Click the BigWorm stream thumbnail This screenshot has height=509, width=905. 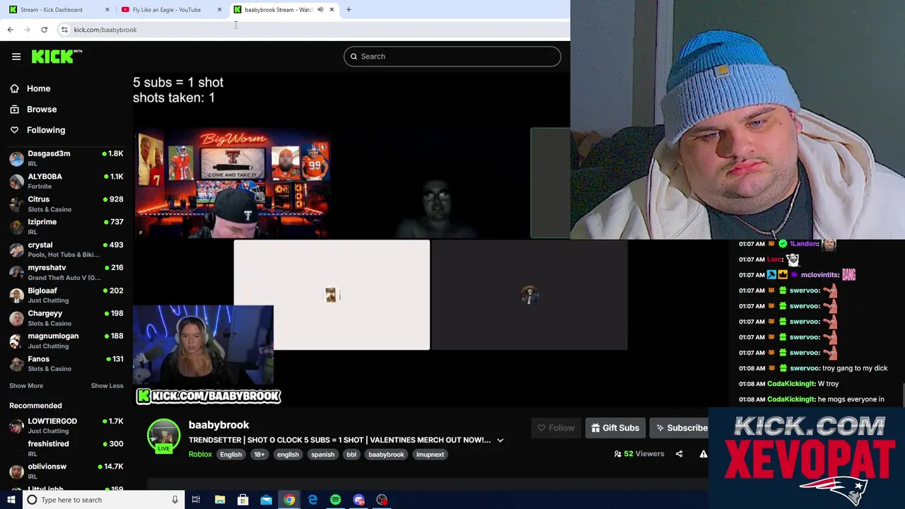click(233, 182)
